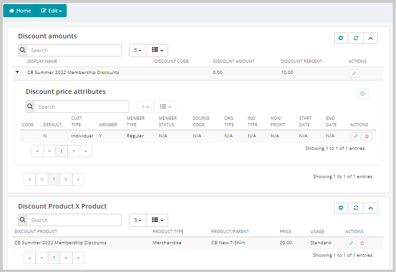
Task: Add a new Discount price attribute
Action: coord(362,93)
